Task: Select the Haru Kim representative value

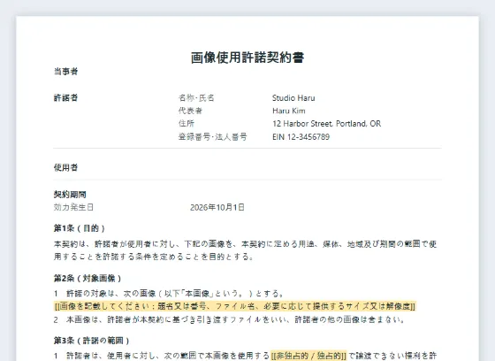Action: tap(289, 111)
